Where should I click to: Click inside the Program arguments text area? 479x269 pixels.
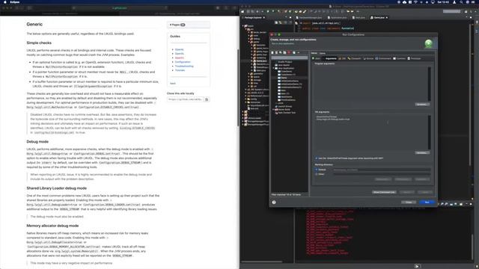[371, 84]
